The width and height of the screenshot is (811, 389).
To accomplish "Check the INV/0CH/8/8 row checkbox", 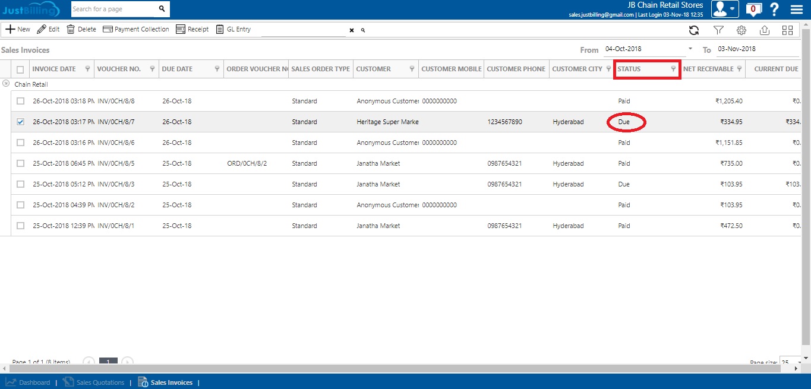I will pyautogui.click(x=20, y=101).
